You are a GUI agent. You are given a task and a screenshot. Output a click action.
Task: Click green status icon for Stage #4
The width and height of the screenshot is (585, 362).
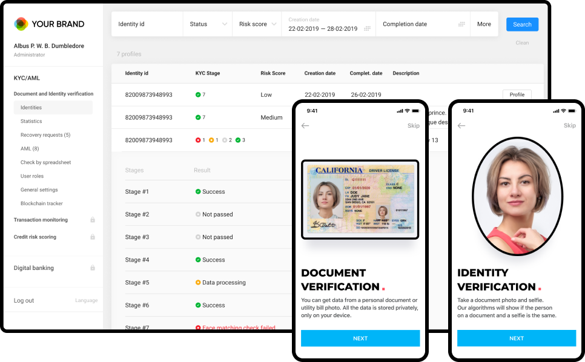198,260
